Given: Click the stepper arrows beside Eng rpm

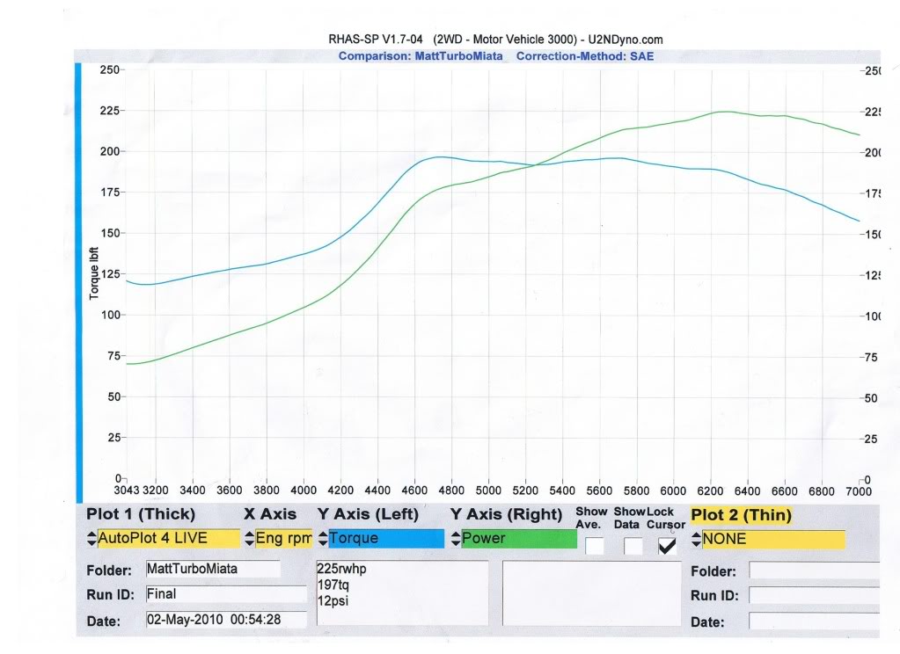Looking at the screenshot, I should 249,538.
